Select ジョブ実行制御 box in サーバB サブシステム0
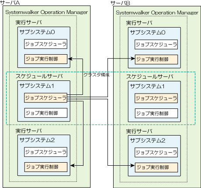The height and width of the screenshot is (188, 201). click(x=156, y=59)
